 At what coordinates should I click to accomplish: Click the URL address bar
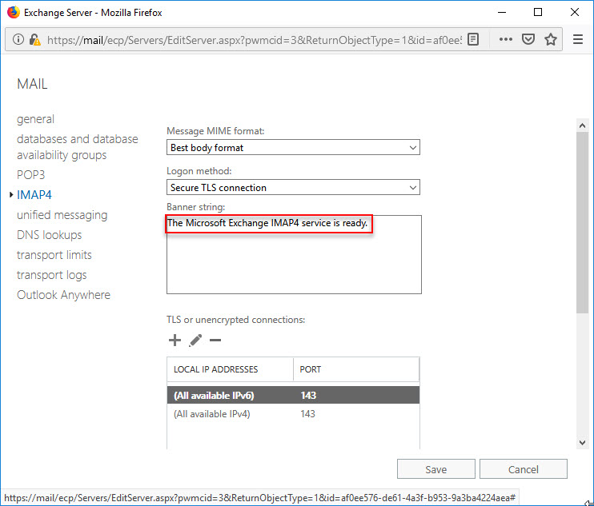[254, 39]
